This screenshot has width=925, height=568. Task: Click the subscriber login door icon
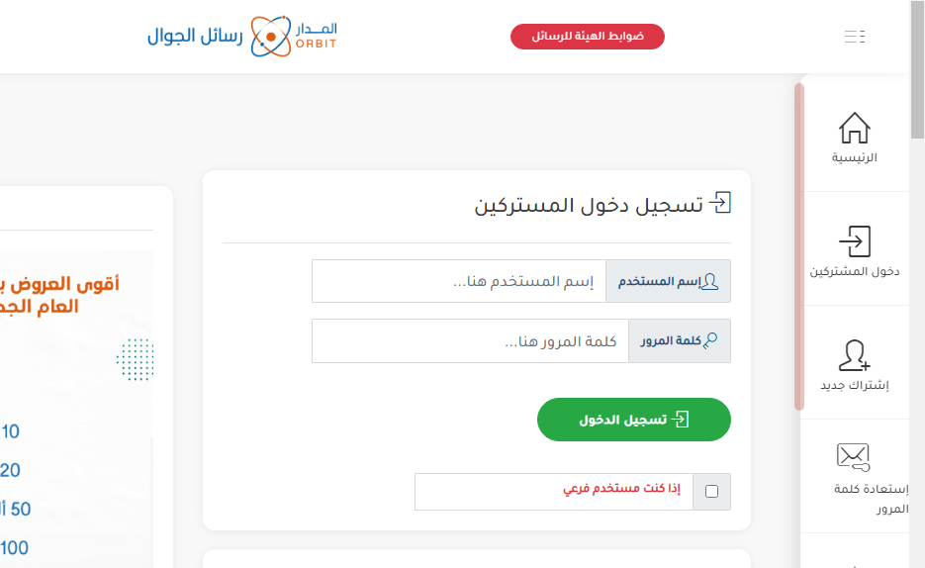pyautogui.click(x=854, y=241)
